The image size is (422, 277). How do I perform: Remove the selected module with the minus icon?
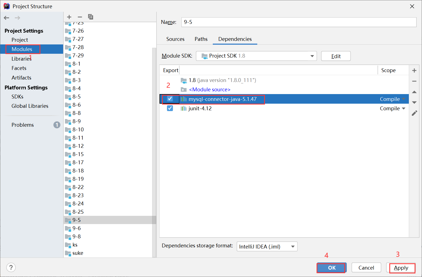(x=80, y=17)
